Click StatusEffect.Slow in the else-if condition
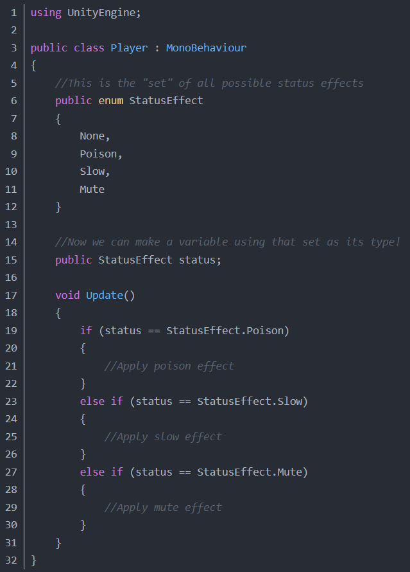Viewport: 410px width, 572px height. click(249, 402)
